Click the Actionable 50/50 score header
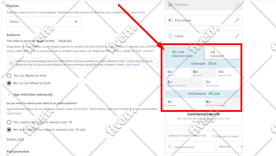 tap(203, 64)
